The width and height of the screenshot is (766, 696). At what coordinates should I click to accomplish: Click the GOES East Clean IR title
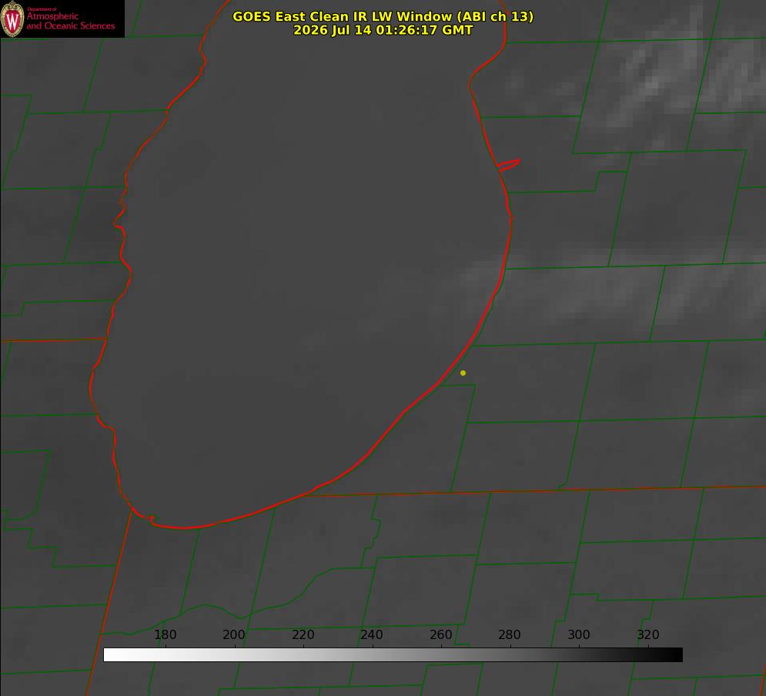point(383,16)
